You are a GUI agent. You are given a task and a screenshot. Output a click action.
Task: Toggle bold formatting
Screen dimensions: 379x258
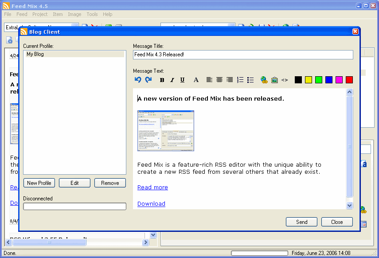(x=162, y=80)
